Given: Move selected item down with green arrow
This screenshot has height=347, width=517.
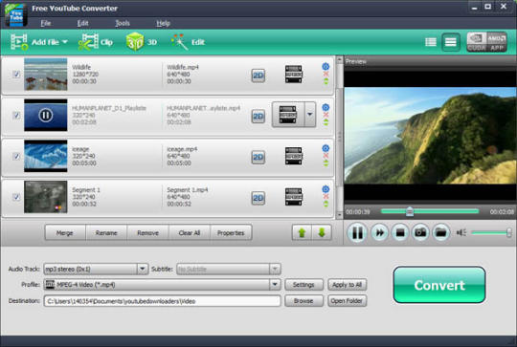Looking at the screenshot, I should 322,233.
